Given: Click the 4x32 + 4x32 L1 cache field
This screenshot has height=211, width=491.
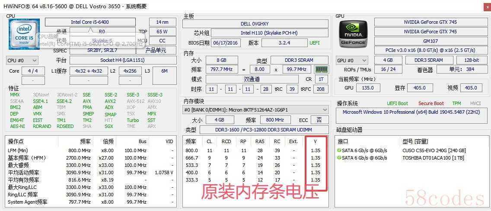Looking at the screenshot, I should point(89,71).
